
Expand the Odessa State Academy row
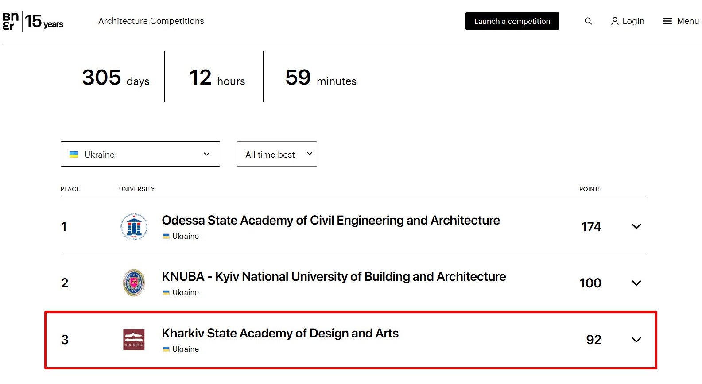636,227
